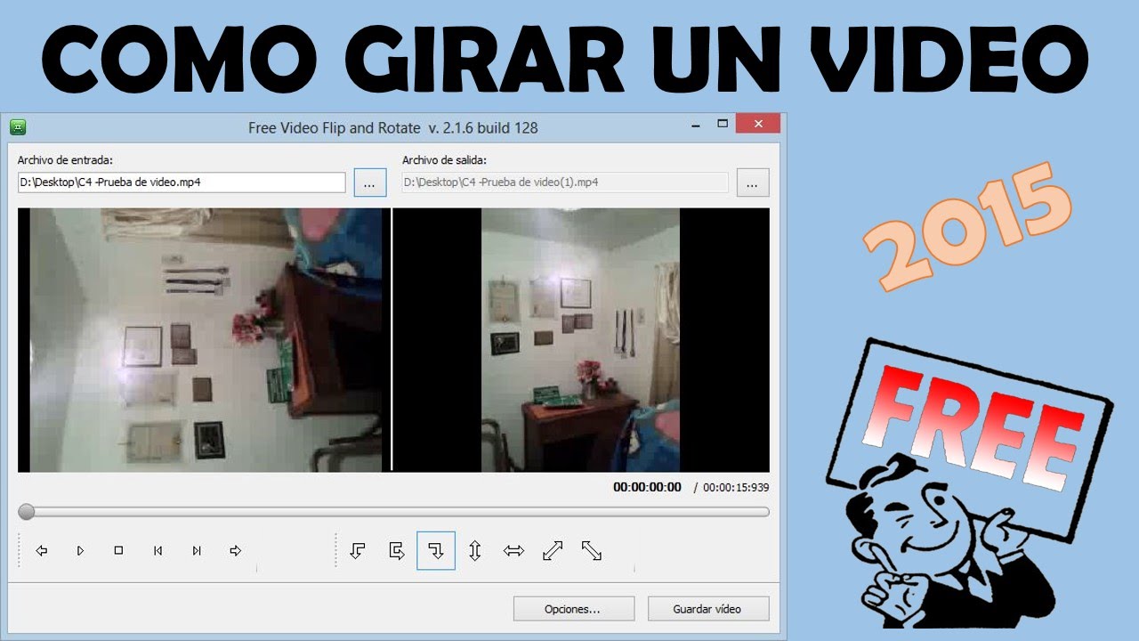The image size is (1139, 641).
Task: Click the step forward arrow in playback controls
Action: (x=236, y=551)
